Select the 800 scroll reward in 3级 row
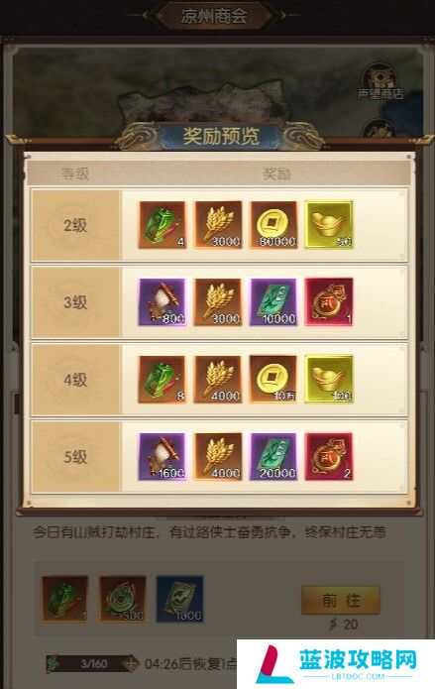The image size is (435, 689). click(x=163, y=302)
